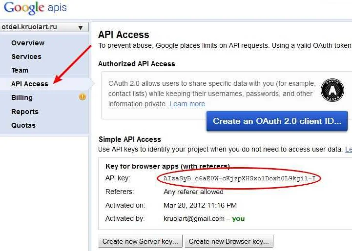
Task: Open the Team section
Action: (20, 70)
